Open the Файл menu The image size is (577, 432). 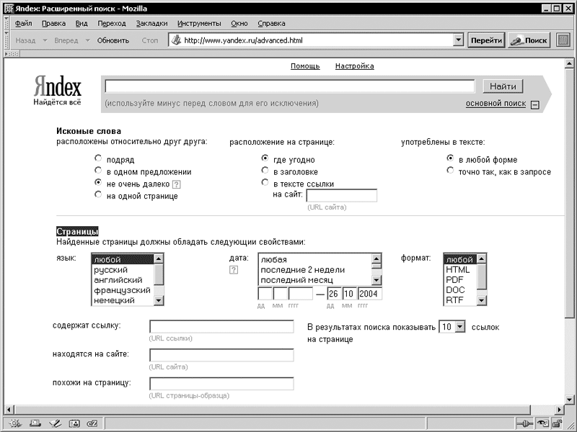24,24
